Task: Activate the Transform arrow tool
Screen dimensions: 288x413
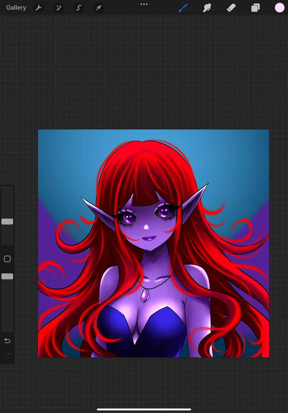Action: (x=99, y=8)
